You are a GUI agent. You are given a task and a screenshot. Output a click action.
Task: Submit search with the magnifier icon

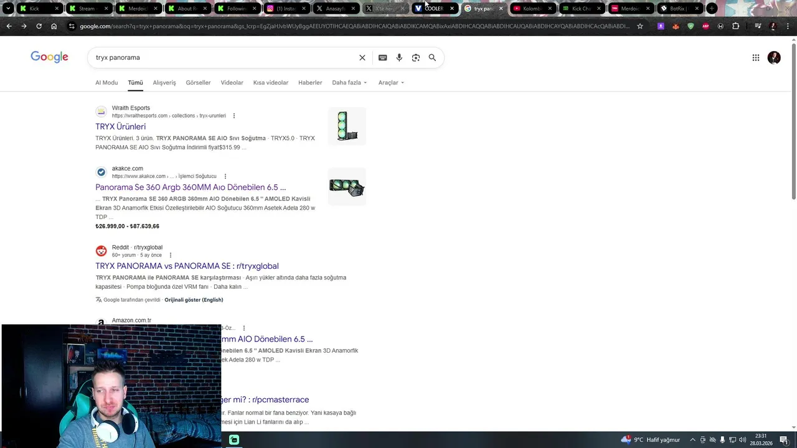tap(432, 57)
